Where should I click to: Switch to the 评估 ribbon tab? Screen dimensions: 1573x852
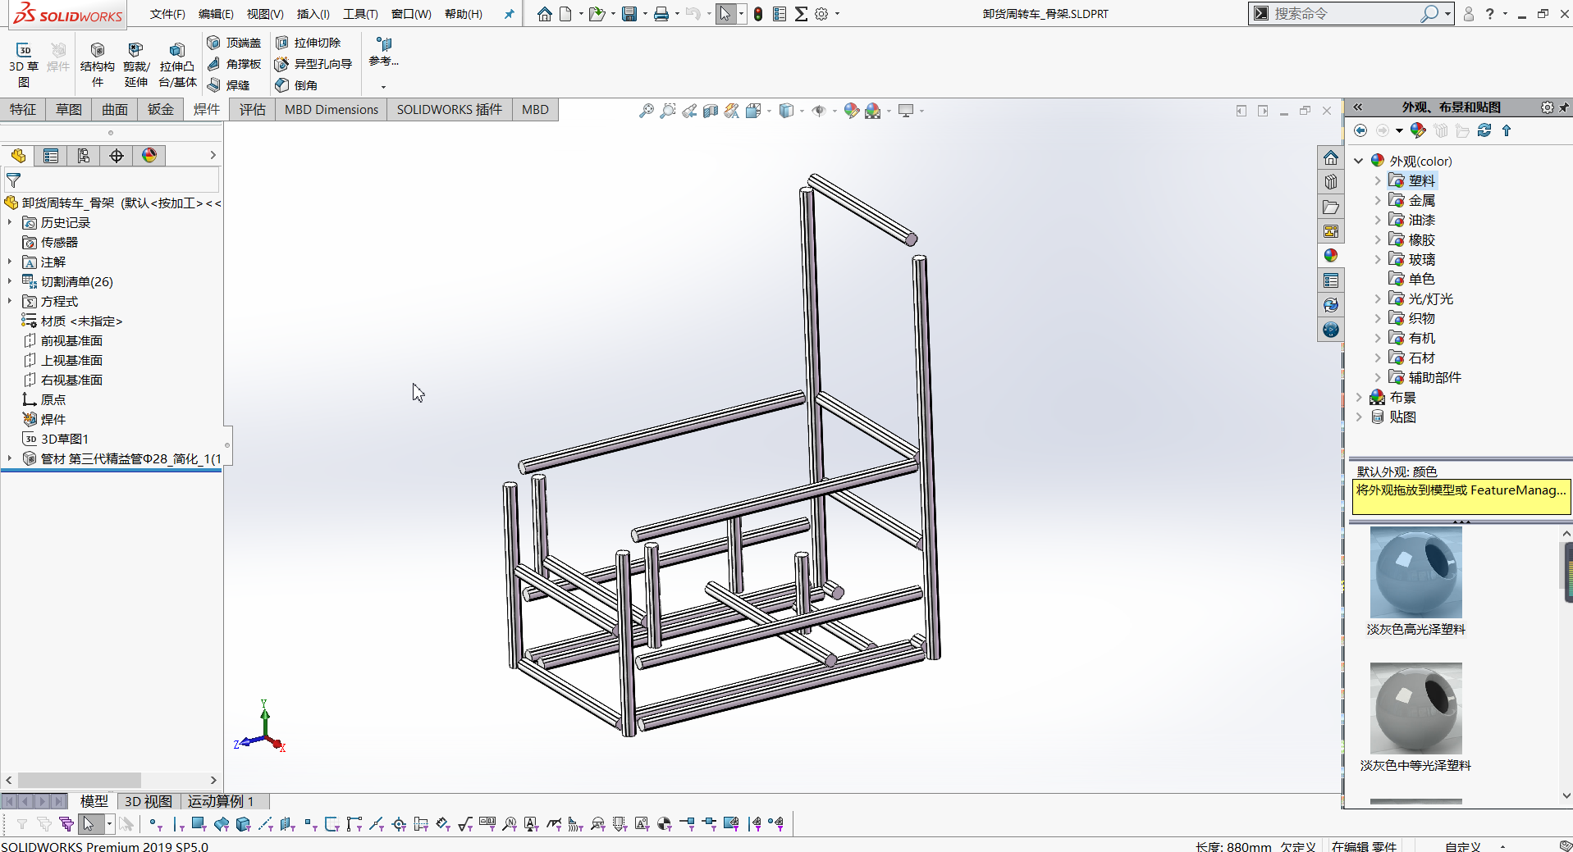pyautogui.click(x=253, y=110)
